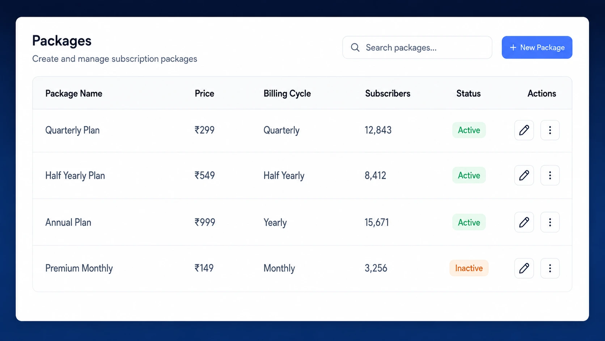Edit the Premium Monthly package
This screenshot has height=341, width=605.
tap(524, 268)
